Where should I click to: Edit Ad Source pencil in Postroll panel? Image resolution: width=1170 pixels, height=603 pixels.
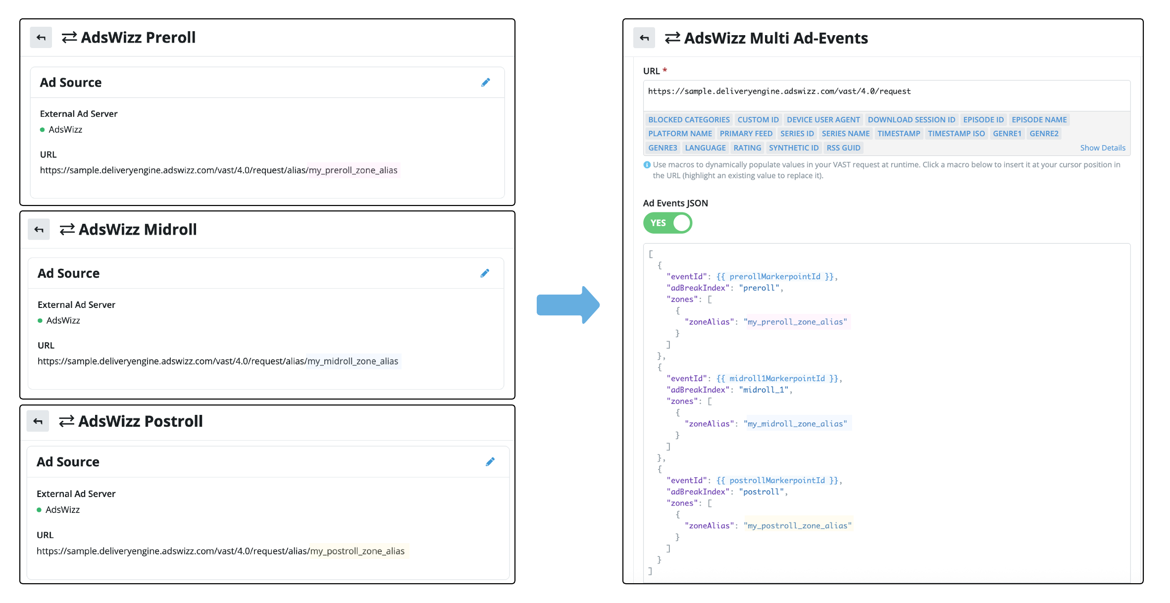pos(490,462)
